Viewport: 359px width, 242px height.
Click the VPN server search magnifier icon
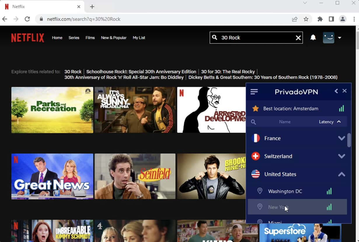pyautogui.click(x=253, y=122)
